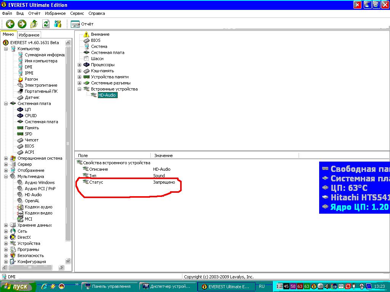Expand the DirectX branch in sidebar
This screenshot has width=390, height=292.
point(6,237)
